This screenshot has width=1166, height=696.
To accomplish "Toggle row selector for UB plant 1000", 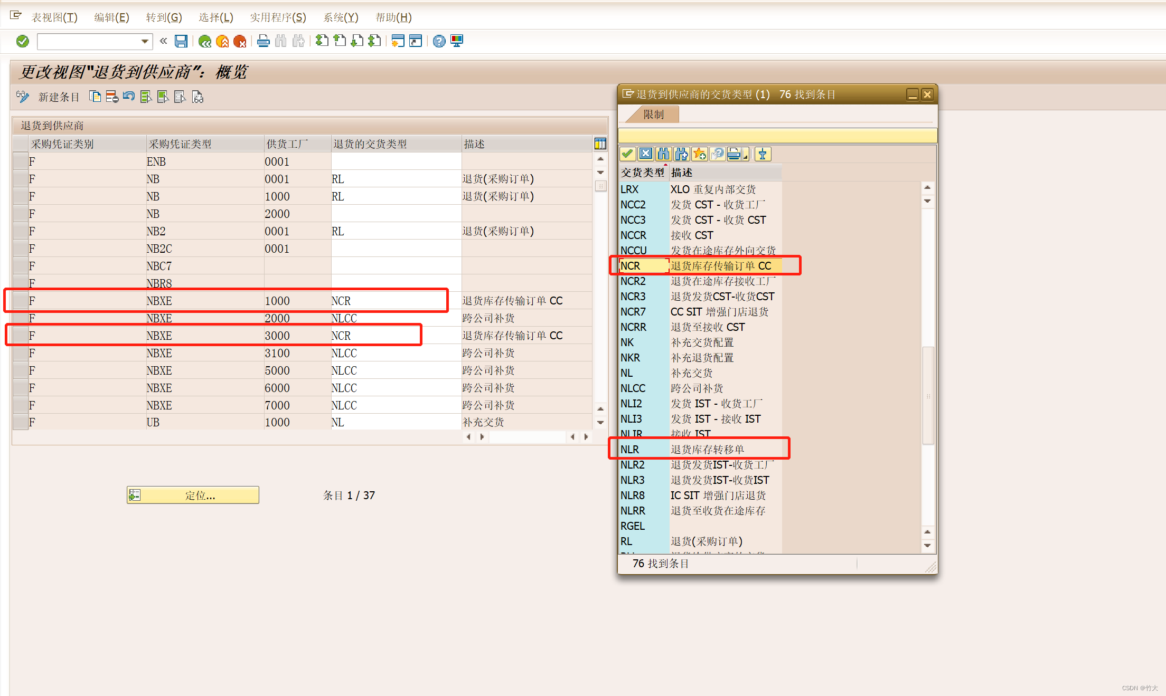I will (21, 422).
